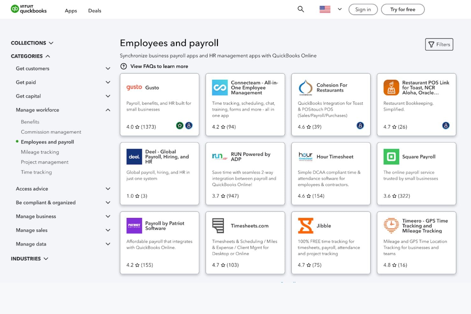Image resolution: width=471 pixels, height=314 pixels.
Task: Expand the COLLECTIONS section
Action: point(32,43)
